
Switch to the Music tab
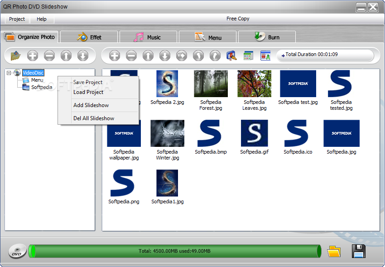[x=148, y=37]
